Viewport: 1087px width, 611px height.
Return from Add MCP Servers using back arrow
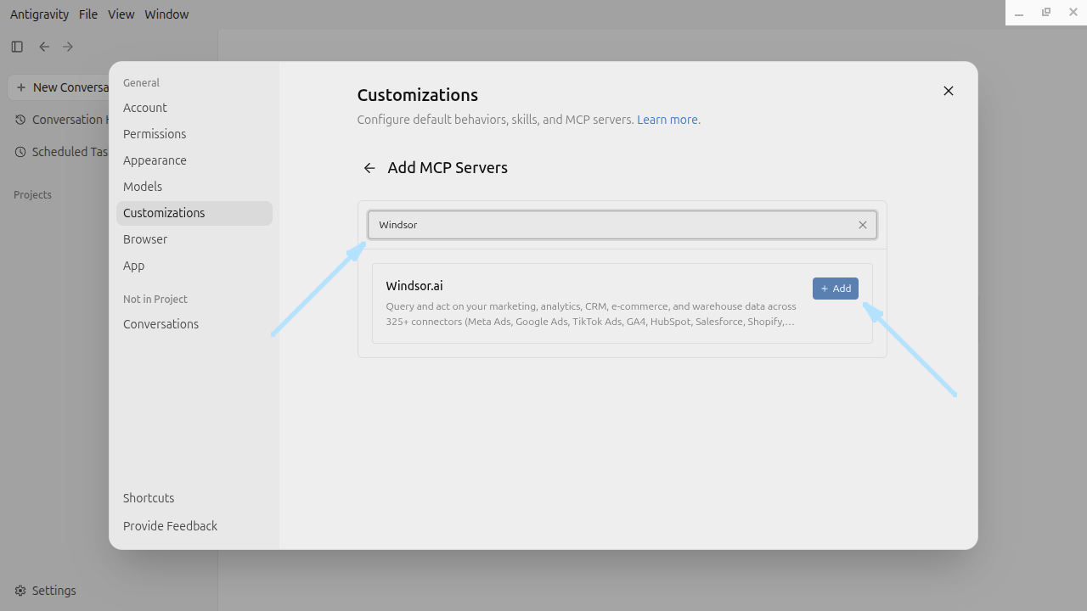click(x=369, y=168)
